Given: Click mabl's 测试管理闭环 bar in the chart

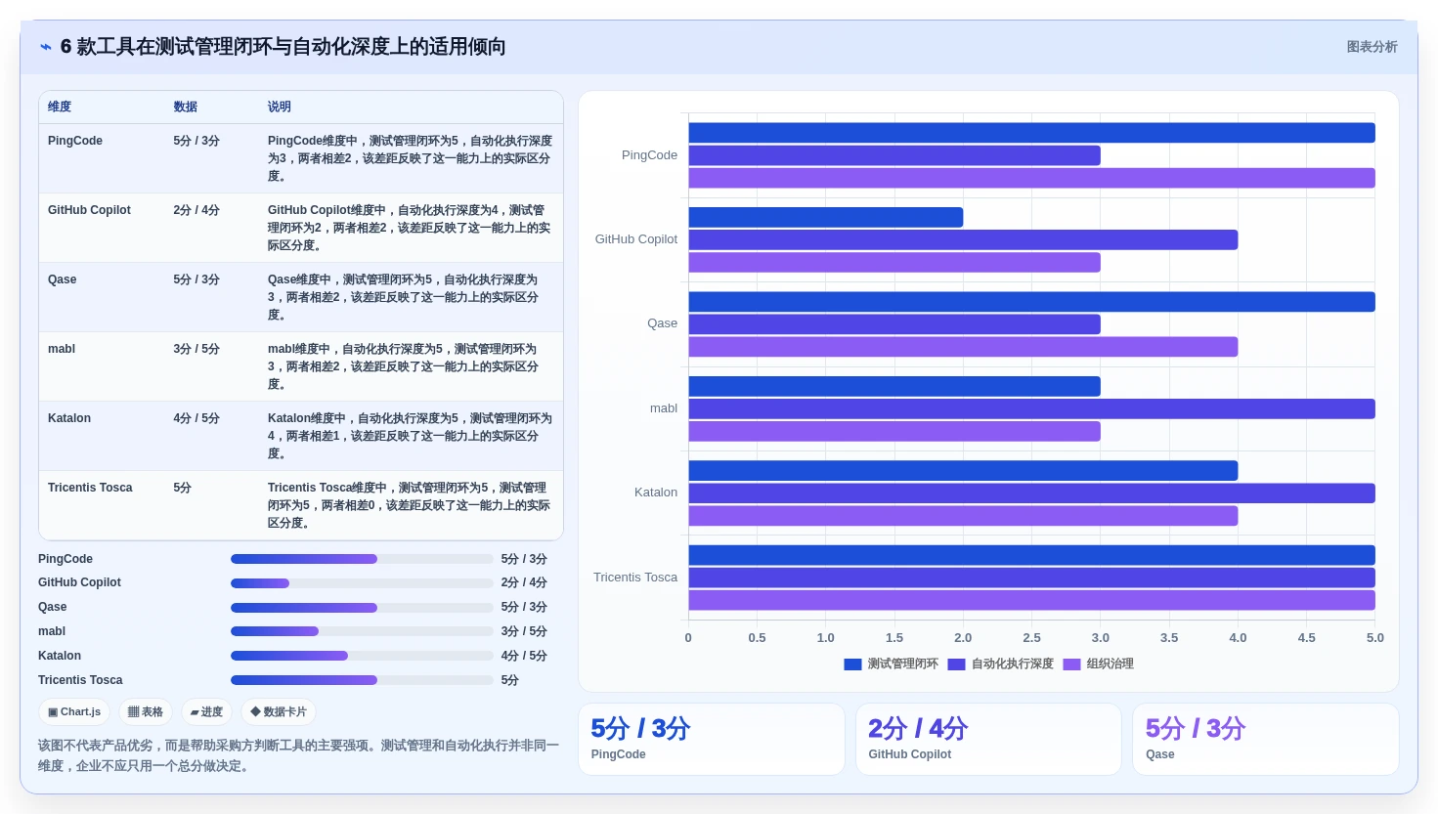Looking at the screenshot, I should click(x=894, y=386).
